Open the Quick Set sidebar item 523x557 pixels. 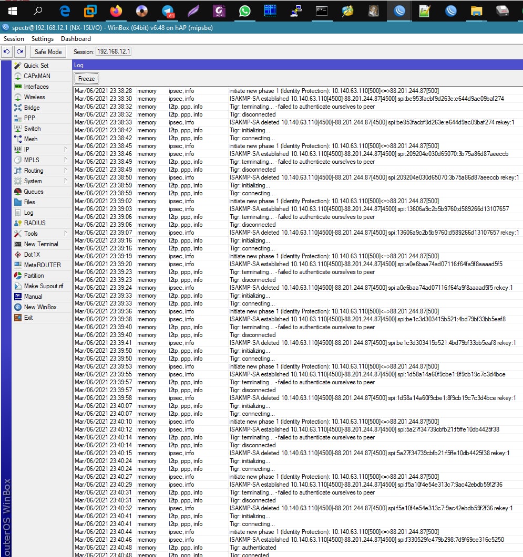point(42,66)
